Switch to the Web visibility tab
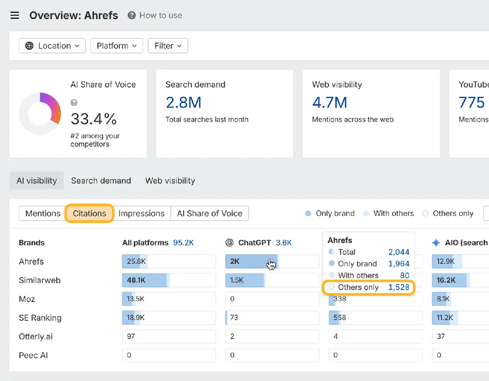 [x=170, y=180]
